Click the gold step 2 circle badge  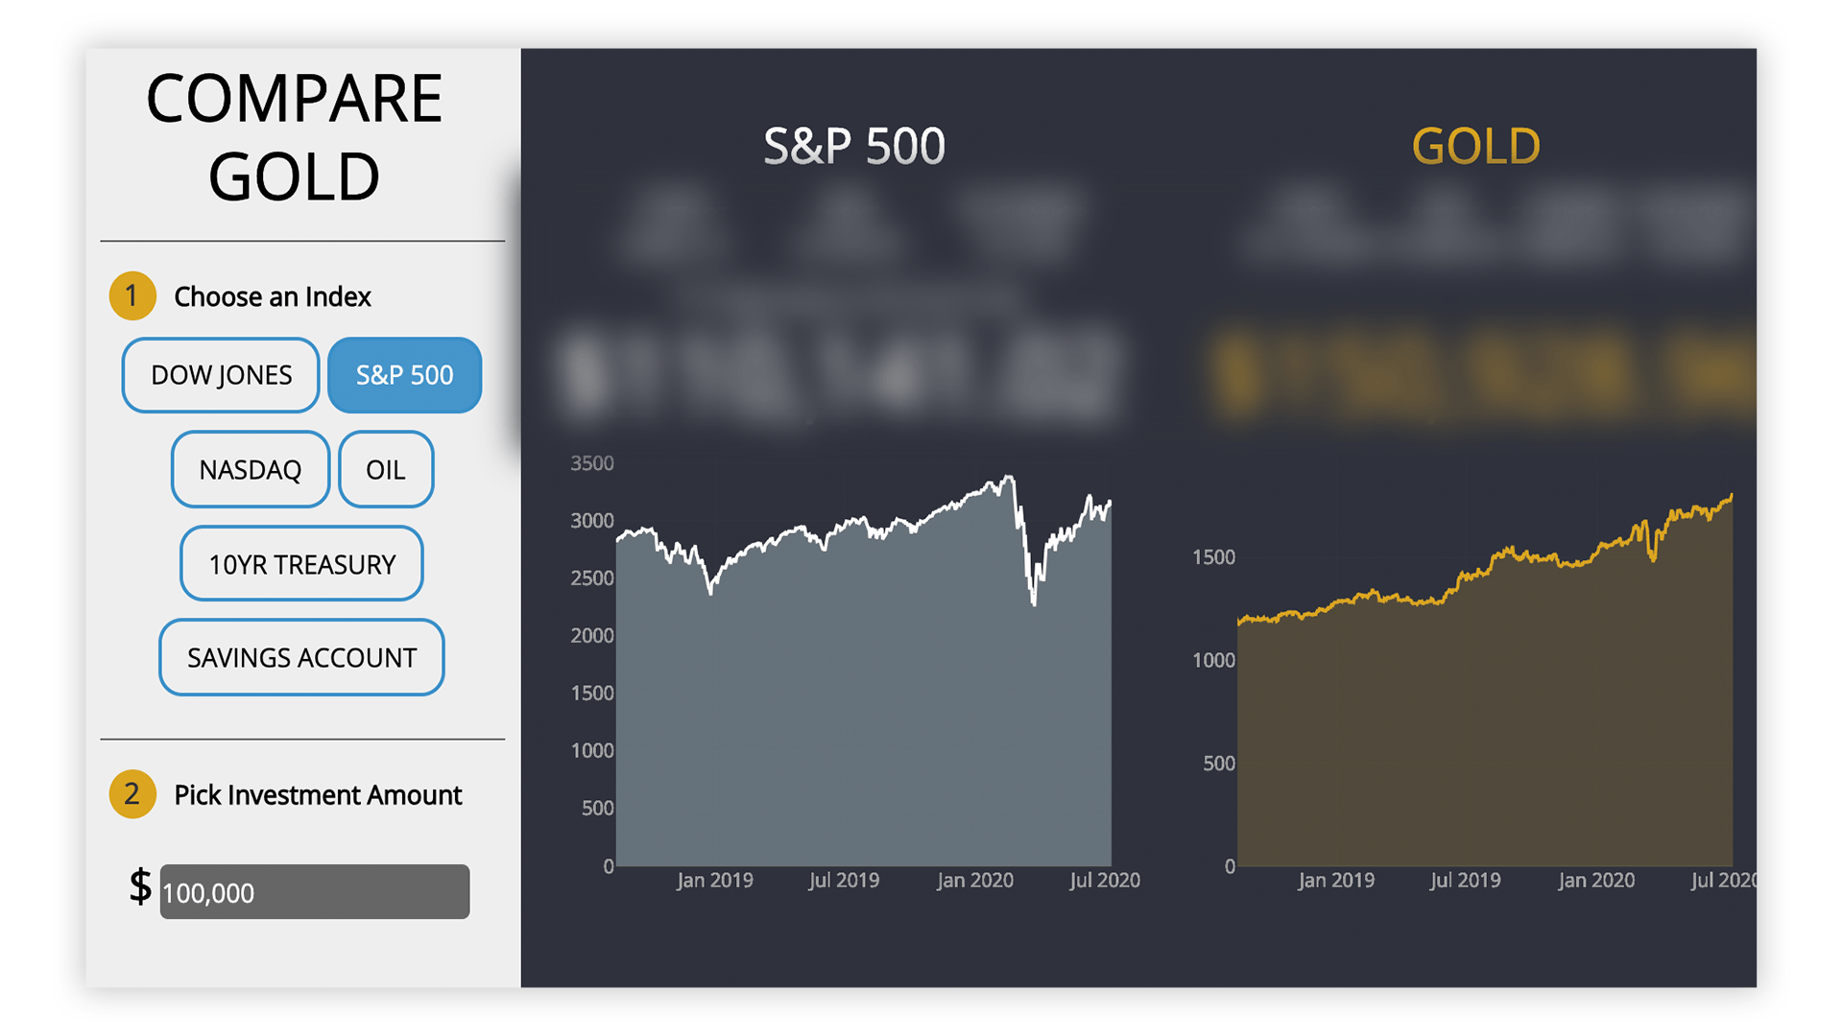point(132,794)
